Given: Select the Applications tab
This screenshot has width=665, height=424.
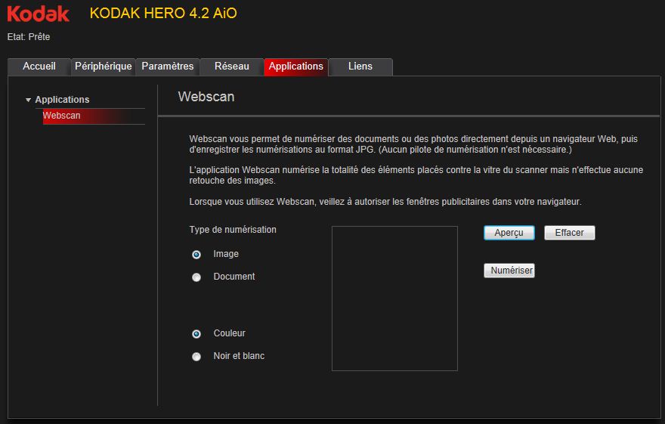Looking at the screenshot, I should click(296, 67).
